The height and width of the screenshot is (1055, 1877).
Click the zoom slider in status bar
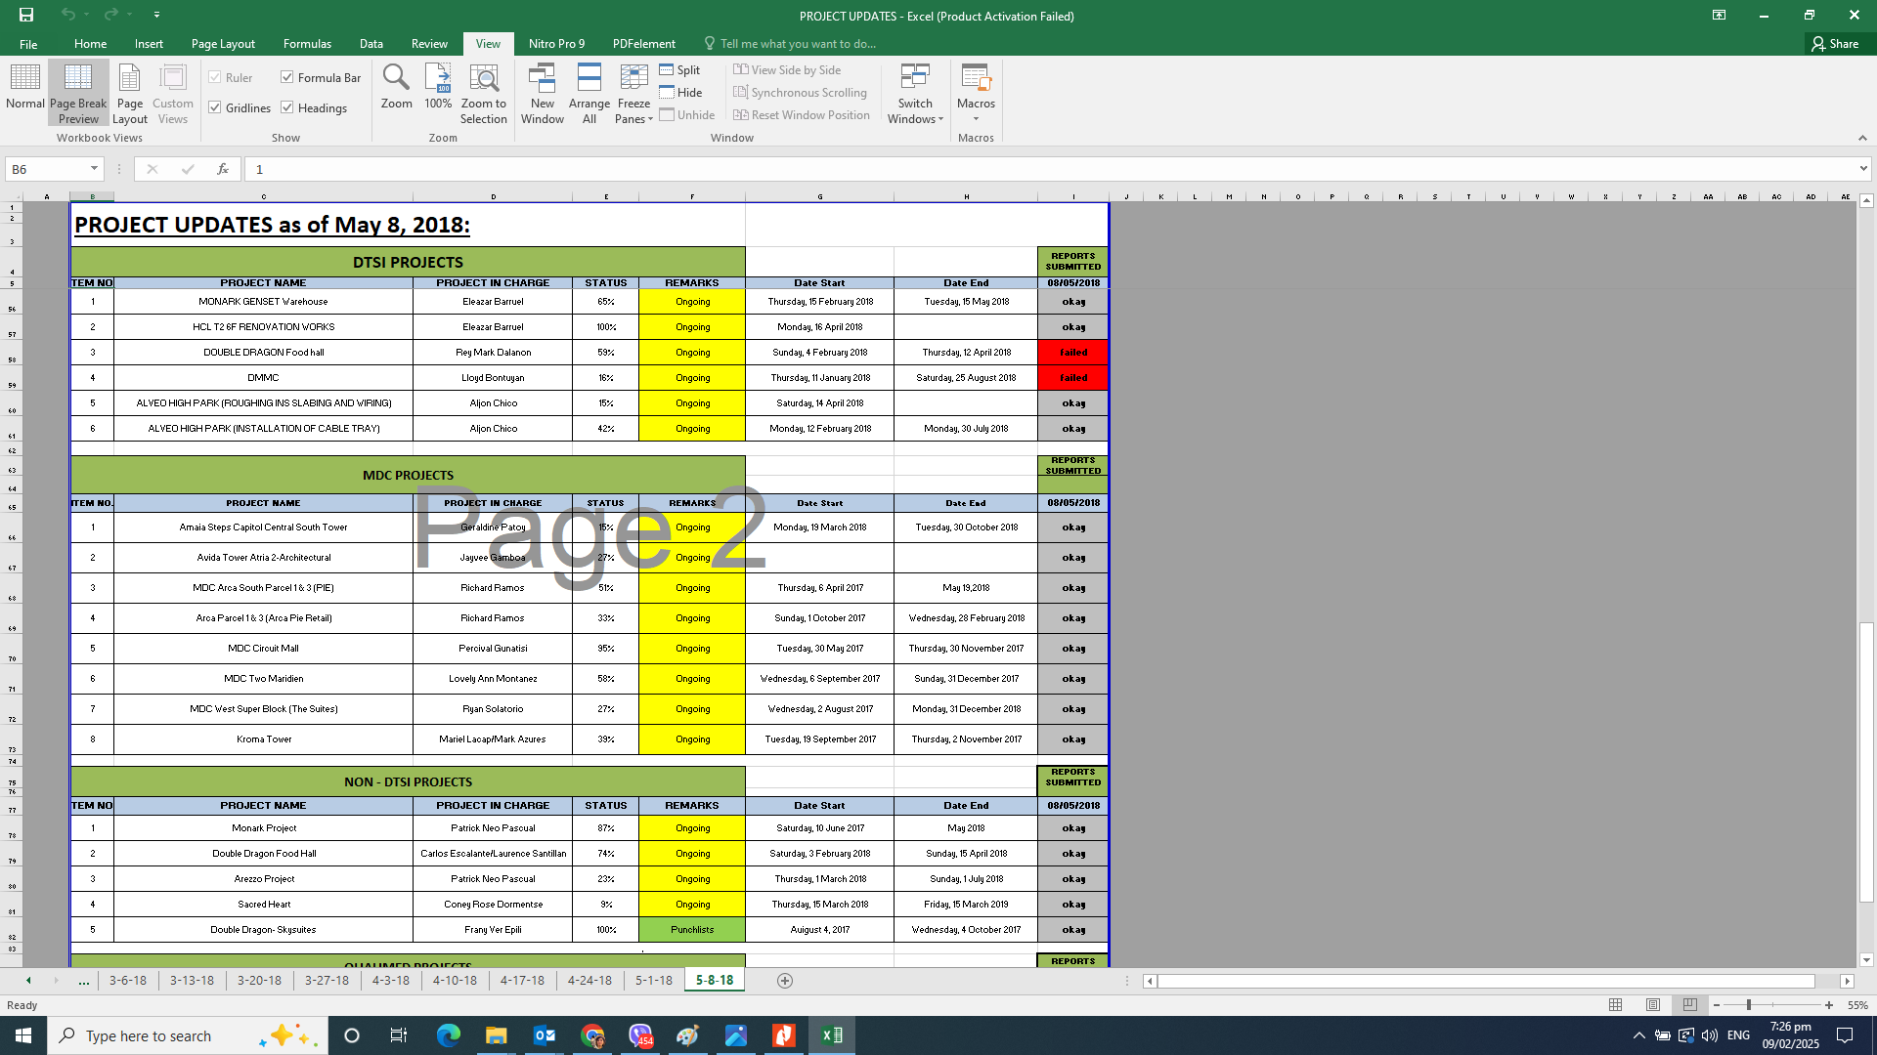1749,1005
